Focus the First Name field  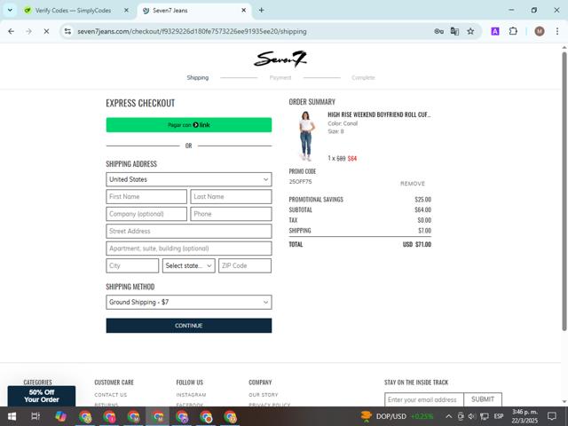pos(146,197)
